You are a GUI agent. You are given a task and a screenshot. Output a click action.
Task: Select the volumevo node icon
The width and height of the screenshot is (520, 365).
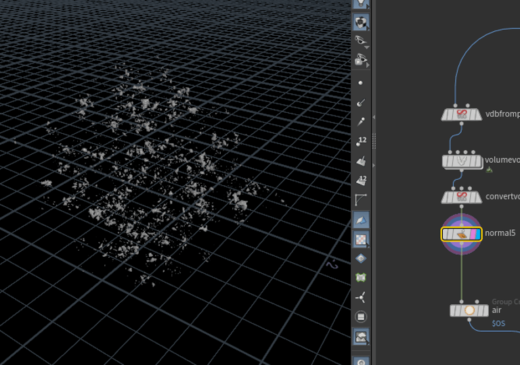462,162
